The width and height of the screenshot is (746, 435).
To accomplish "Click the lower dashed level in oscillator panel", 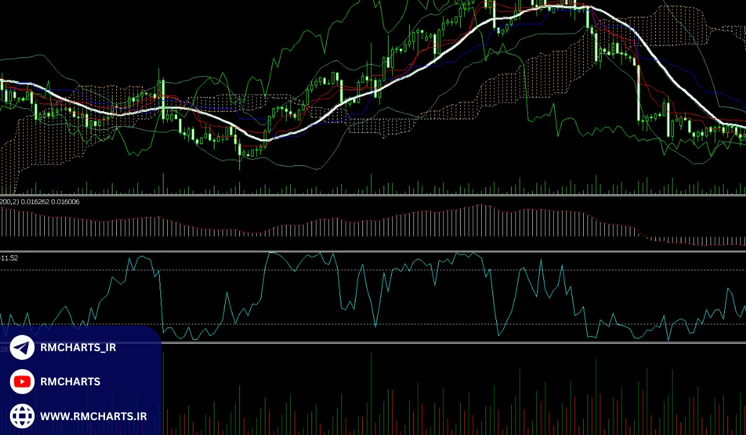I will 435,324.
